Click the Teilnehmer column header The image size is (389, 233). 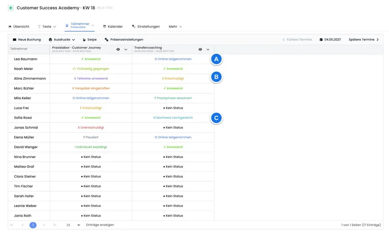(x=29, y=49)
